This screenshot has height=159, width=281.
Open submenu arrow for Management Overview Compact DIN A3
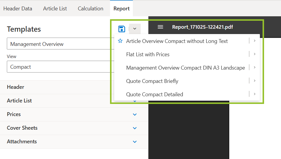pos(255,68)
